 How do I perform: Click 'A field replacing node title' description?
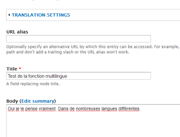point(33,84)
